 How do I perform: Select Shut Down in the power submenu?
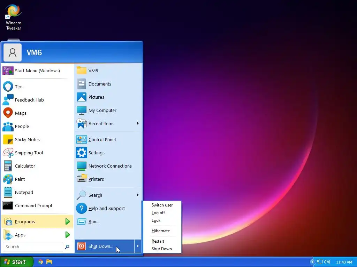click(x=162, y=249)
